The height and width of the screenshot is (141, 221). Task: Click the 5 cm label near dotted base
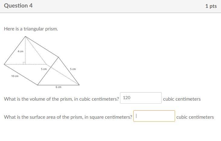tap(44, 69)
